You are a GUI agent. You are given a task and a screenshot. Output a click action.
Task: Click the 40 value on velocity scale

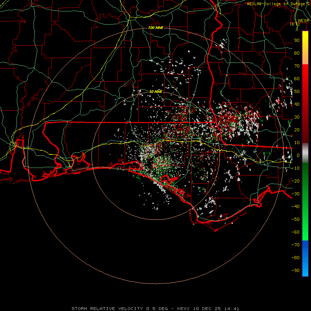click(x=297, y=104)
